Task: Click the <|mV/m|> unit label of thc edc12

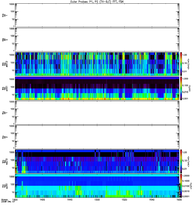Action: click(x=189, y=161)
